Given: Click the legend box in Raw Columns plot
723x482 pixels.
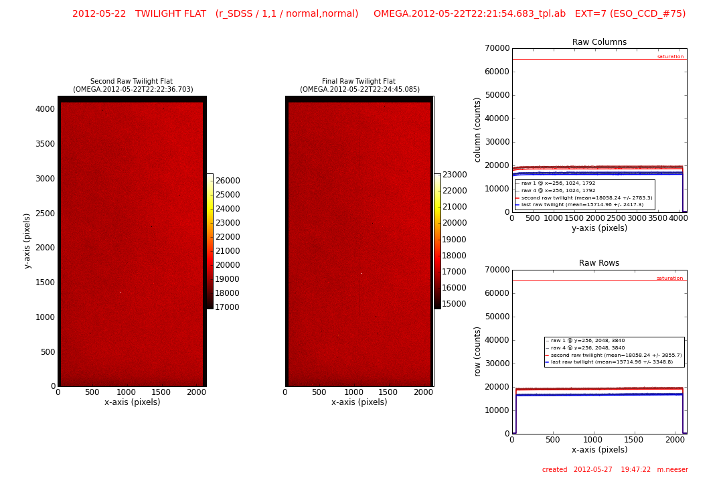Looking at the screenshot, I should (x=584, y=194).
